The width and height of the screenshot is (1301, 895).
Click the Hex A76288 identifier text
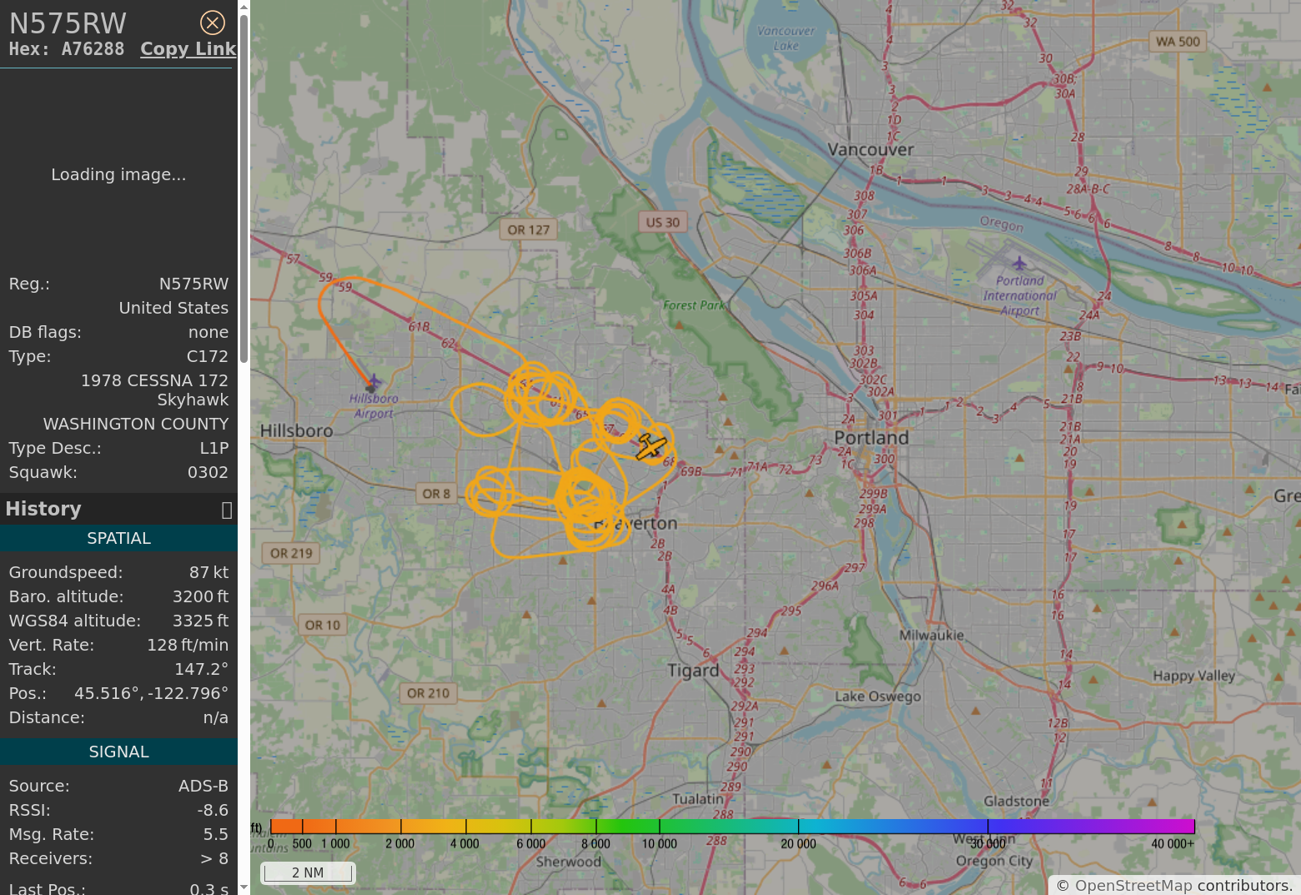pos(67,49)
